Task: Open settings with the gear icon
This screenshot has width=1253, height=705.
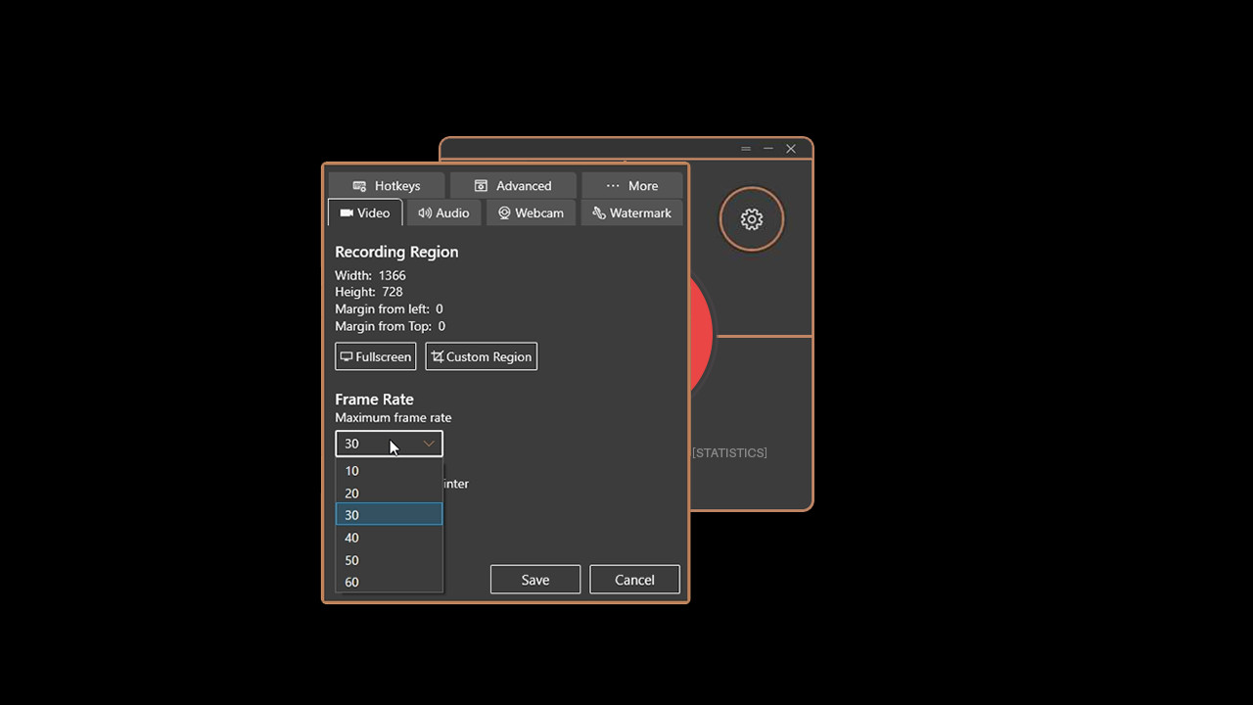Action: coord(752,219)
